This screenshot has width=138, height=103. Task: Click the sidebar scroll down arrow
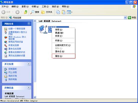click(35, 97)
